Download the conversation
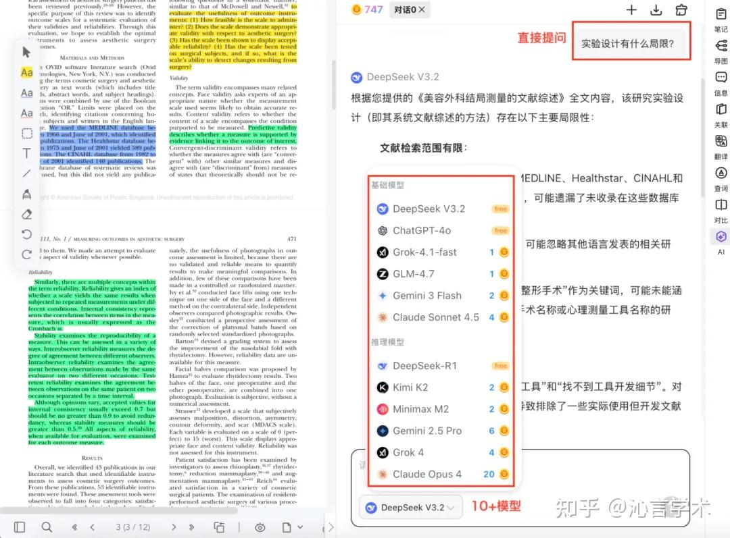730x538 pixels. point(656,9)
